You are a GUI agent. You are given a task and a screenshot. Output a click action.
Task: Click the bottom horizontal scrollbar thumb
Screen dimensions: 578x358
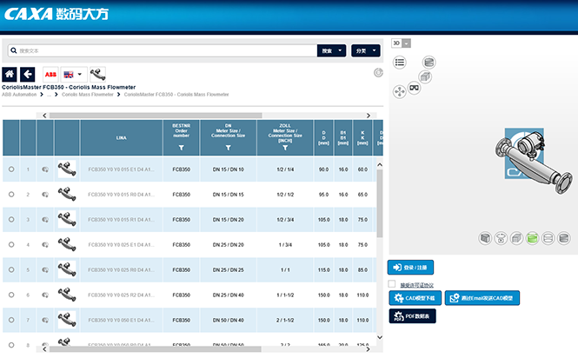coord(156,348)
